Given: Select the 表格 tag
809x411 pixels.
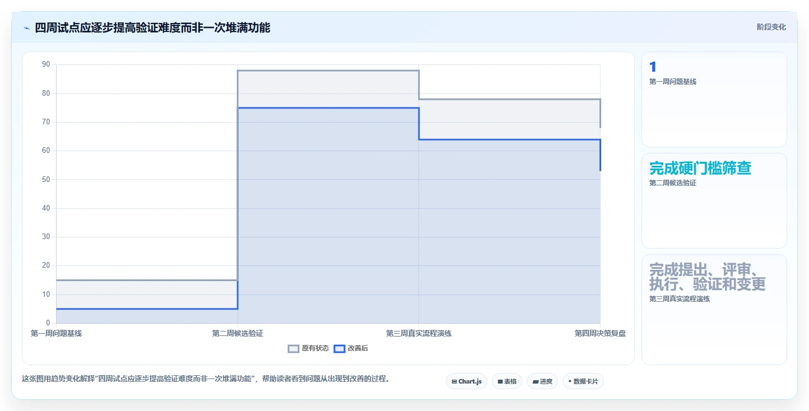Looking at the screenshot, I should click(x=507, y=381).
